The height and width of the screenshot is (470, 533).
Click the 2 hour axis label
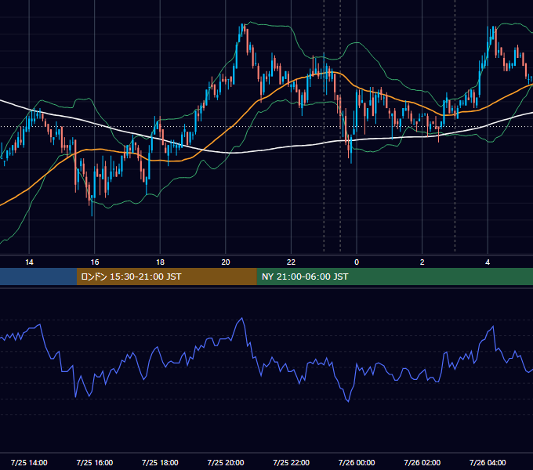click(x=422, y=262)
